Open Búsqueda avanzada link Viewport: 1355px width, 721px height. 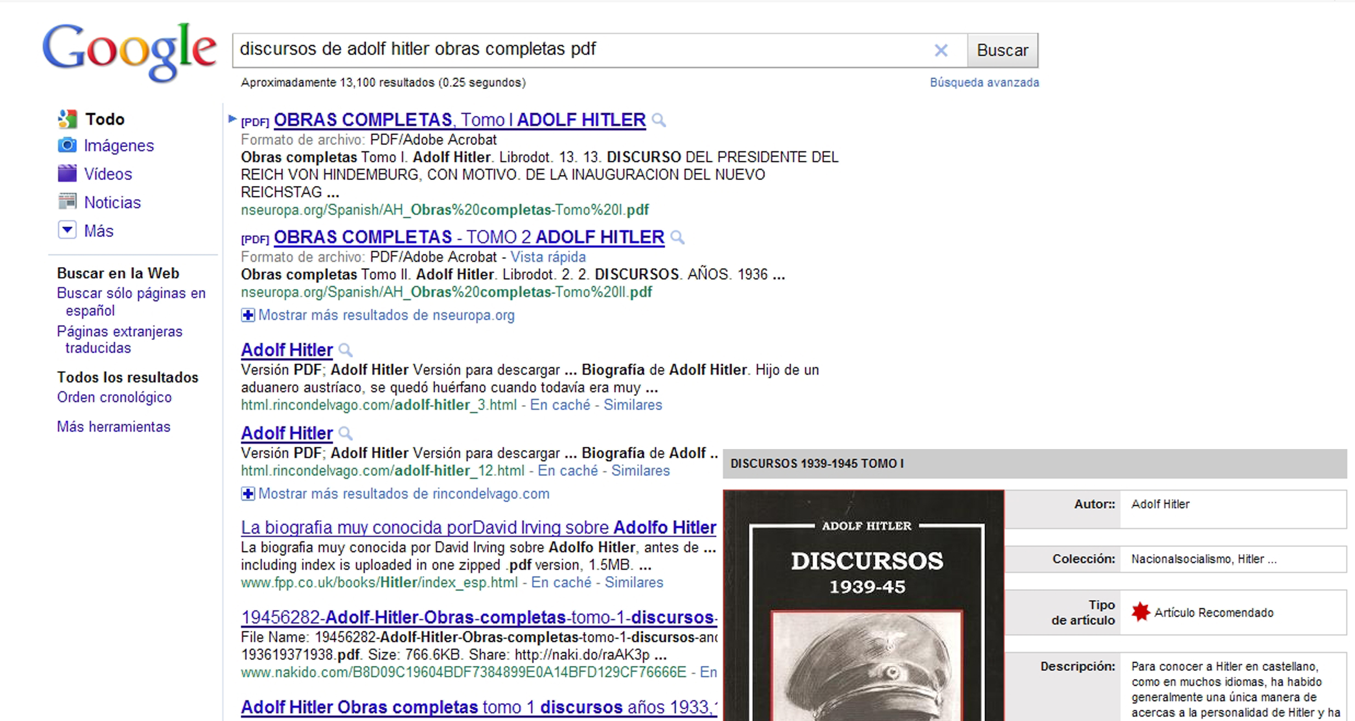[x=984, y=83]
